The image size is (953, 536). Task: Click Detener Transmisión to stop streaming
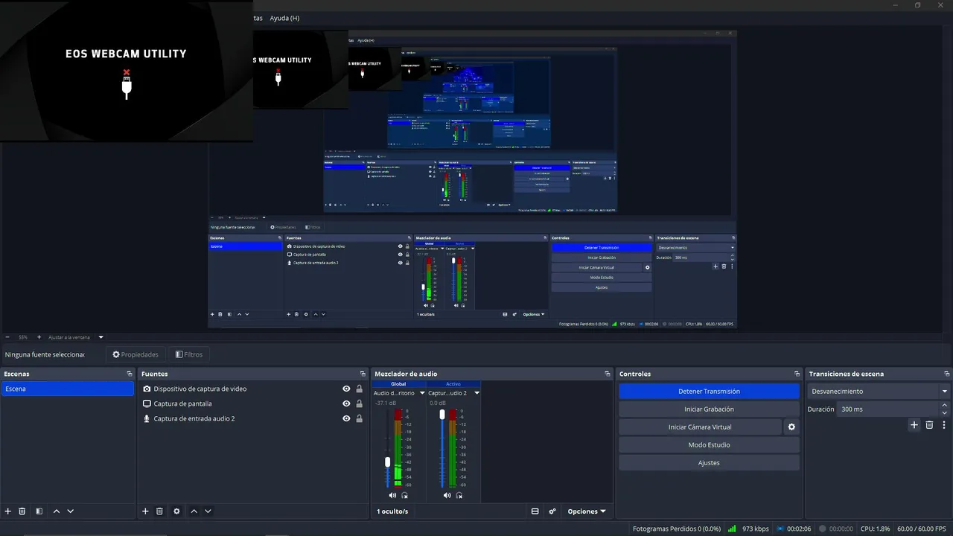709,392
